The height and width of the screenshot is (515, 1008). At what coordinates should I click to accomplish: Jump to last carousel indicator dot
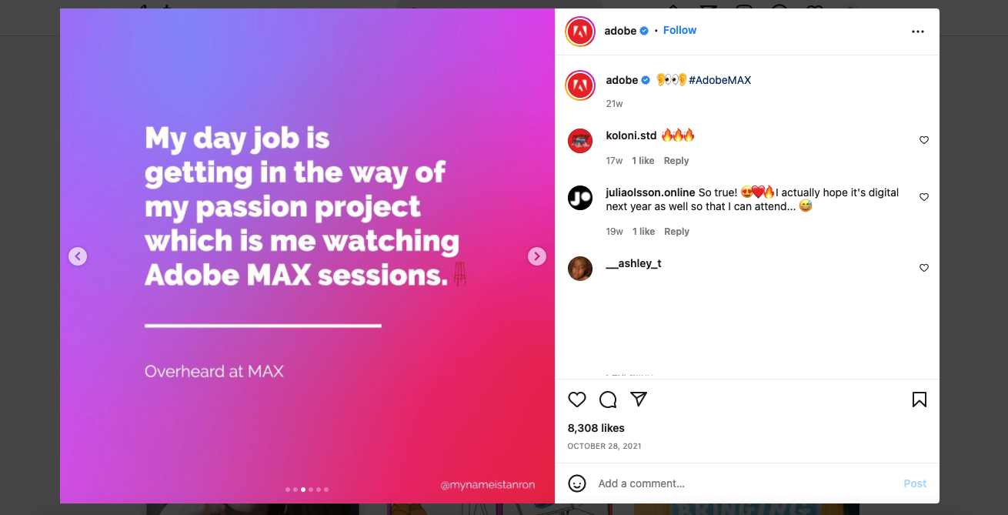click(x=326, y=490)
